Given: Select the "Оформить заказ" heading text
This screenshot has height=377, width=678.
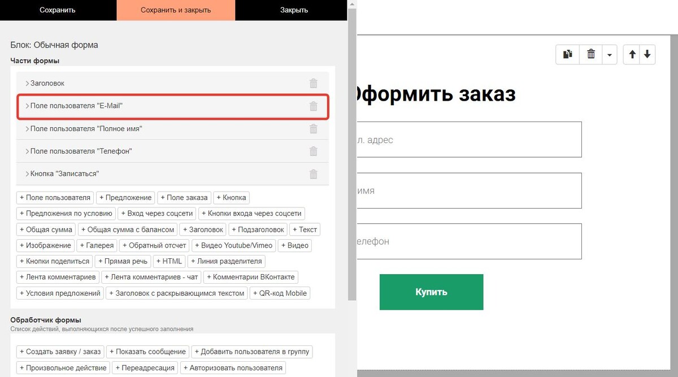Looking at the screenshot, I should point(436,94).
